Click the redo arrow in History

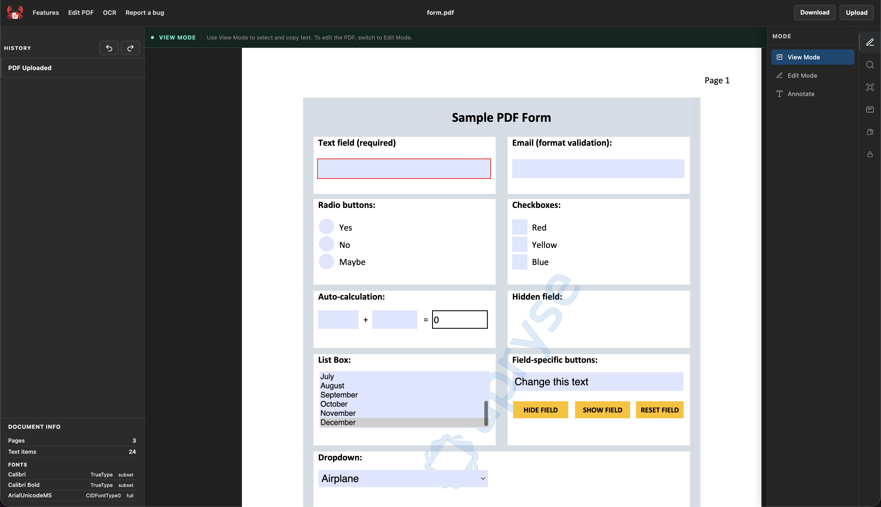pyautogui.click(x=130, y=48)
